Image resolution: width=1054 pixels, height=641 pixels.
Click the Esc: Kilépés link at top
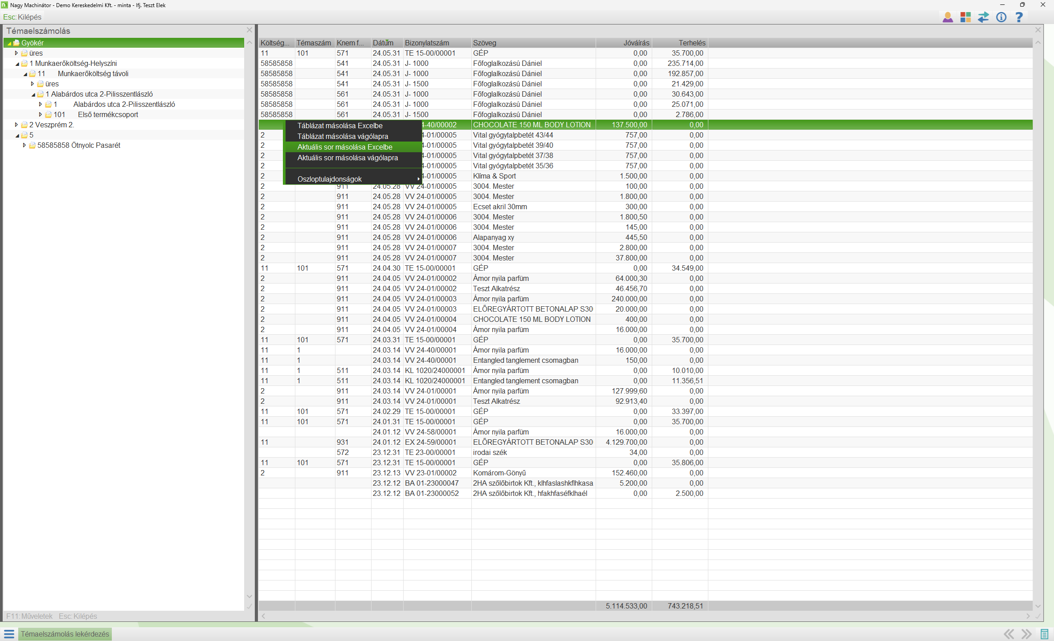click(22, 17)
